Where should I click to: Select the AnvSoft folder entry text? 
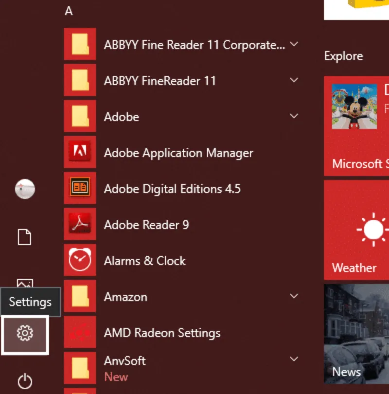coord(124,361)
